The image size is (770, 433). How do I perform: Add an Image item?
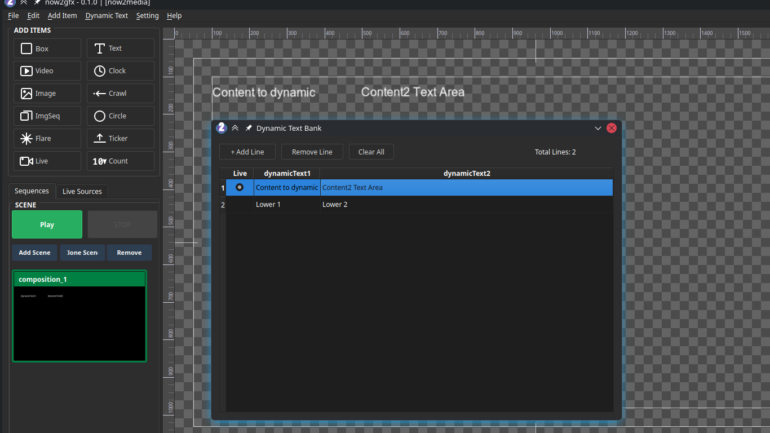[x=47, y=94]
